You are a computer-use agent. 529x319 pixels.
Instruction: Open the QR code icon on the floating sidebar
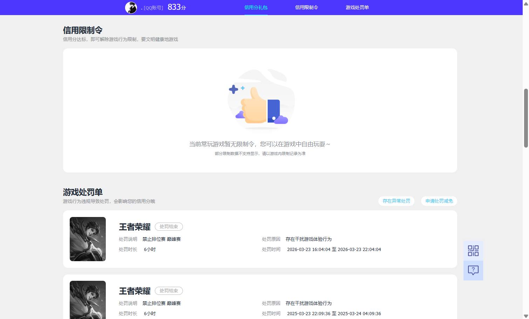tap(473, 251)
